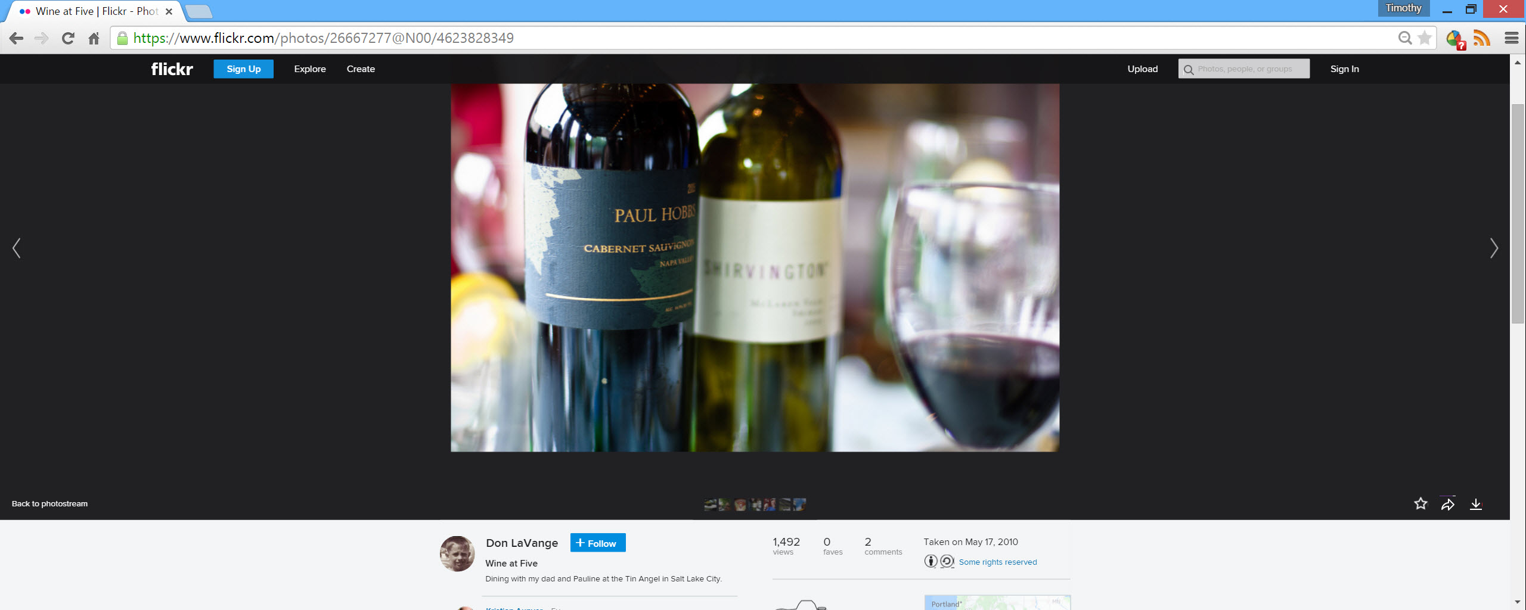Select the sixth filmstrip thumbnail of a building

tap(785, 505)
